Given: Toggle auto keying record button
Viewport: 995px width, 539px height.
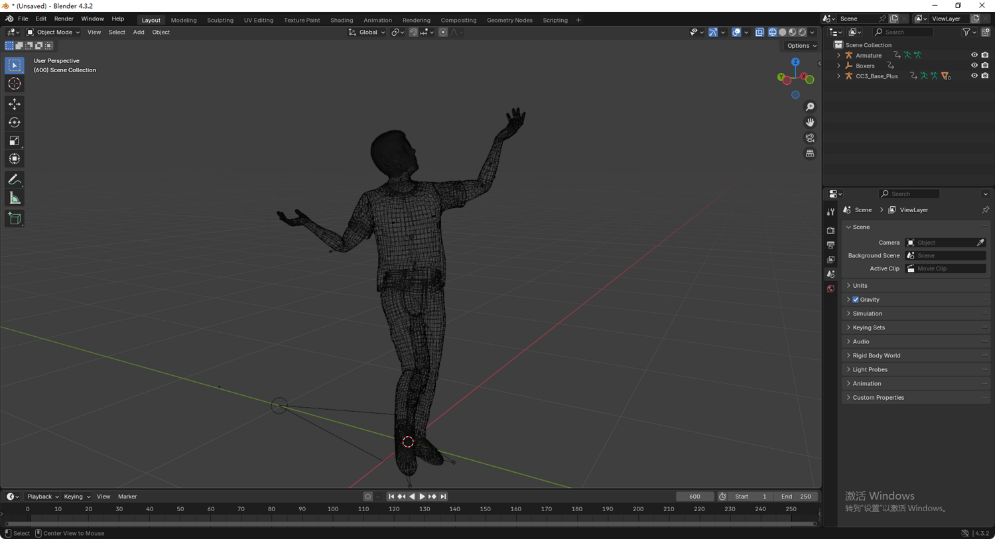Looking at the screenshot, I should [x=368, y=497].
